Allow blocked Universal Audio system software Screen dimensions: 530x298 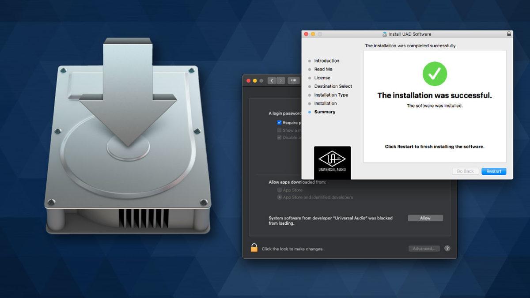pos(425,218)
